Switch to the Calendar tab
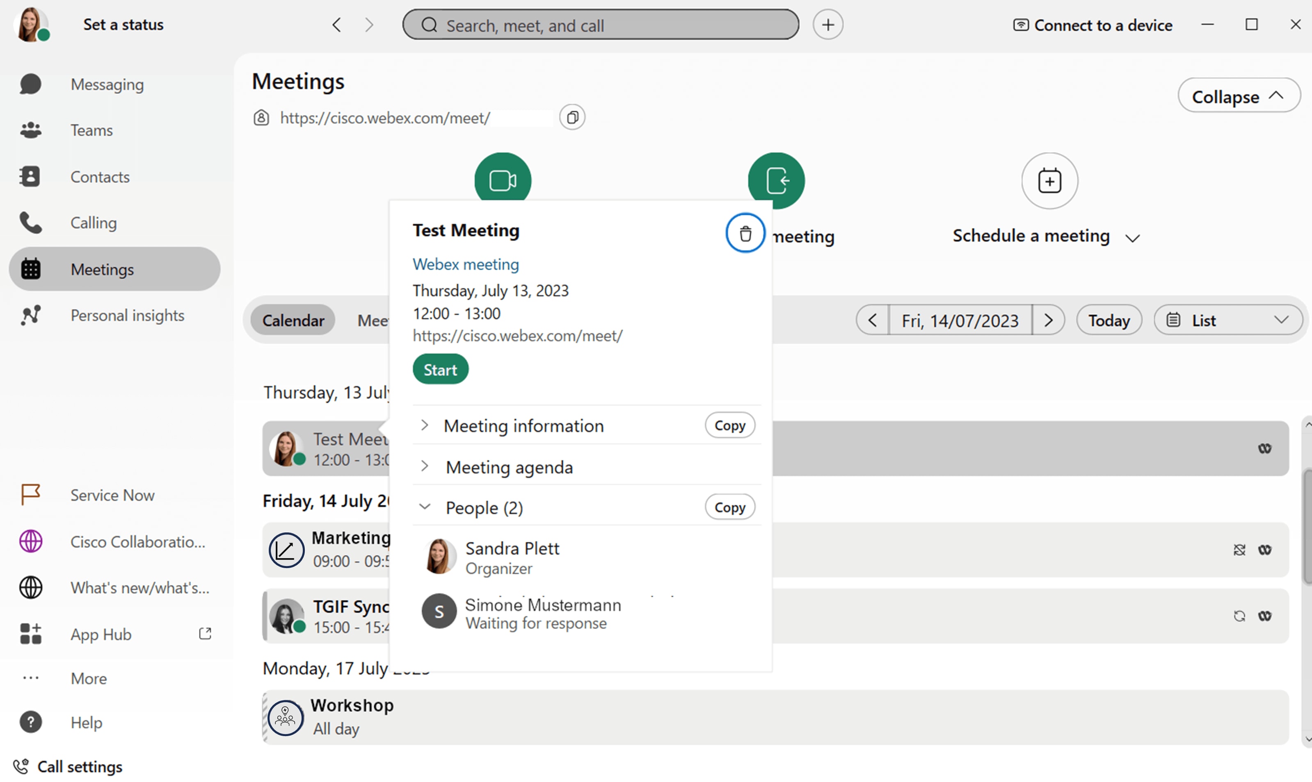Image resolution: width=1312 pixels, height=782 pixels. pyautogui.click(x=293, y=320)
